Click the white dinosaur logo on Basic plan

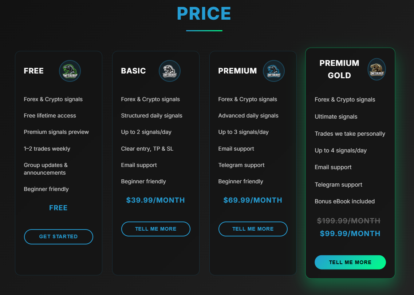point(169,71)
